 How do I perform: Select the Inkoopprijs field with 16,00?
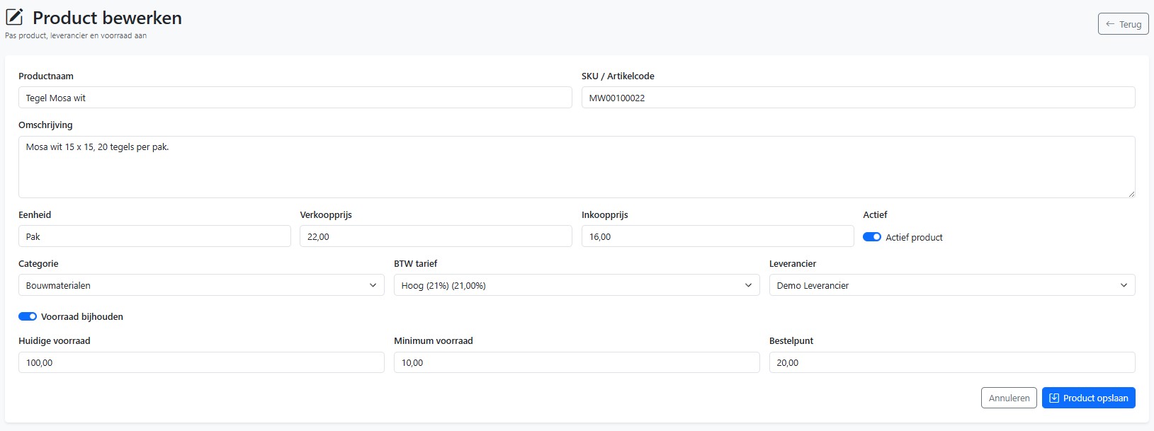click(x=718, y=236)
